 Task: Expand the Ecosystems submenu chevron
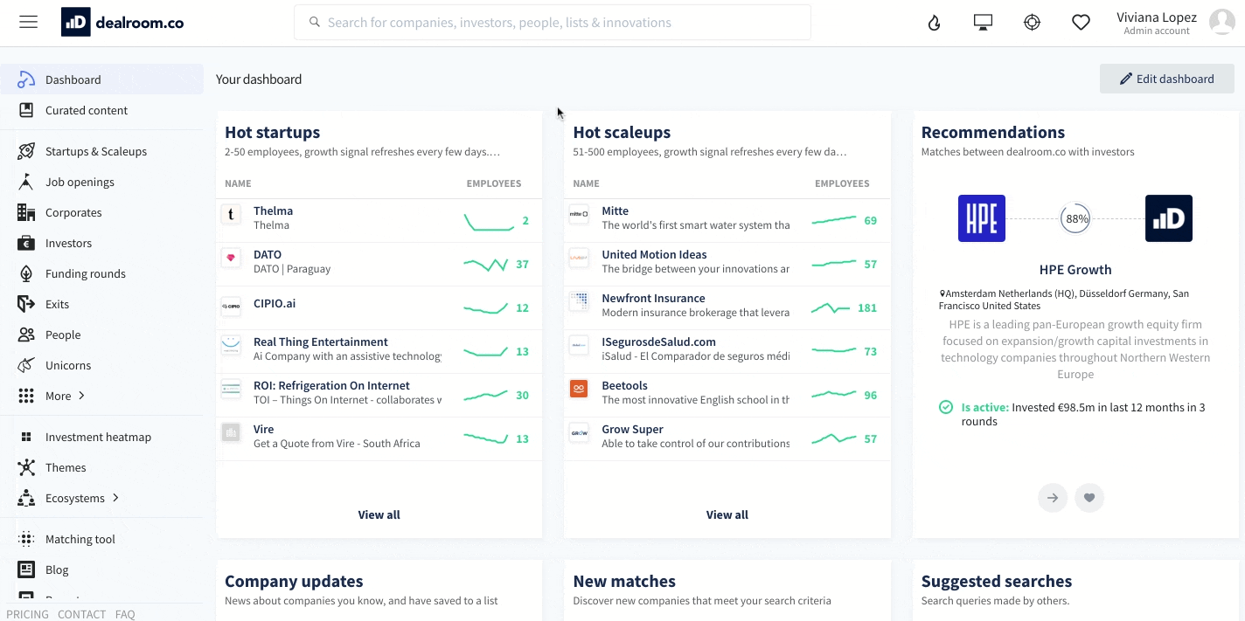(115, 498)
